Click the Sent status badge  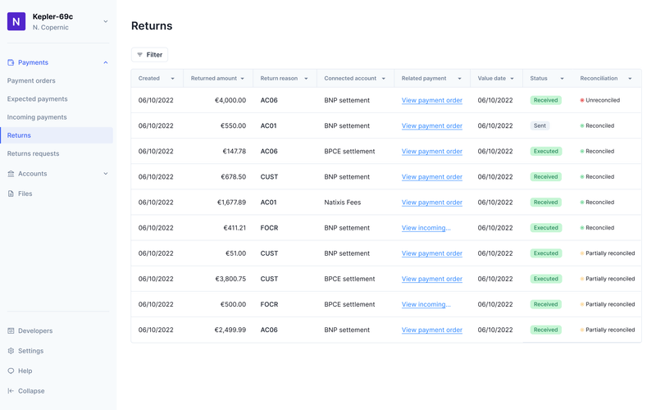(540, 126)
